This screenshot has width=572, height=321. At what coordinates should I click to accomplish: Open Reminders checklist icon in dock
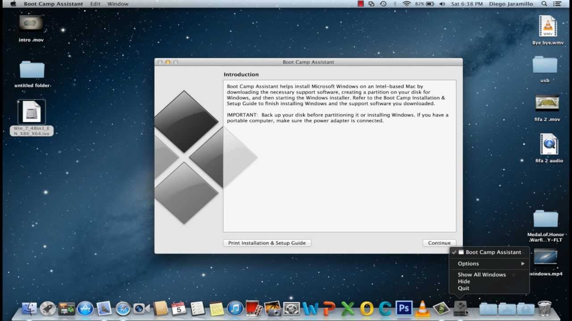coord(198,309)
